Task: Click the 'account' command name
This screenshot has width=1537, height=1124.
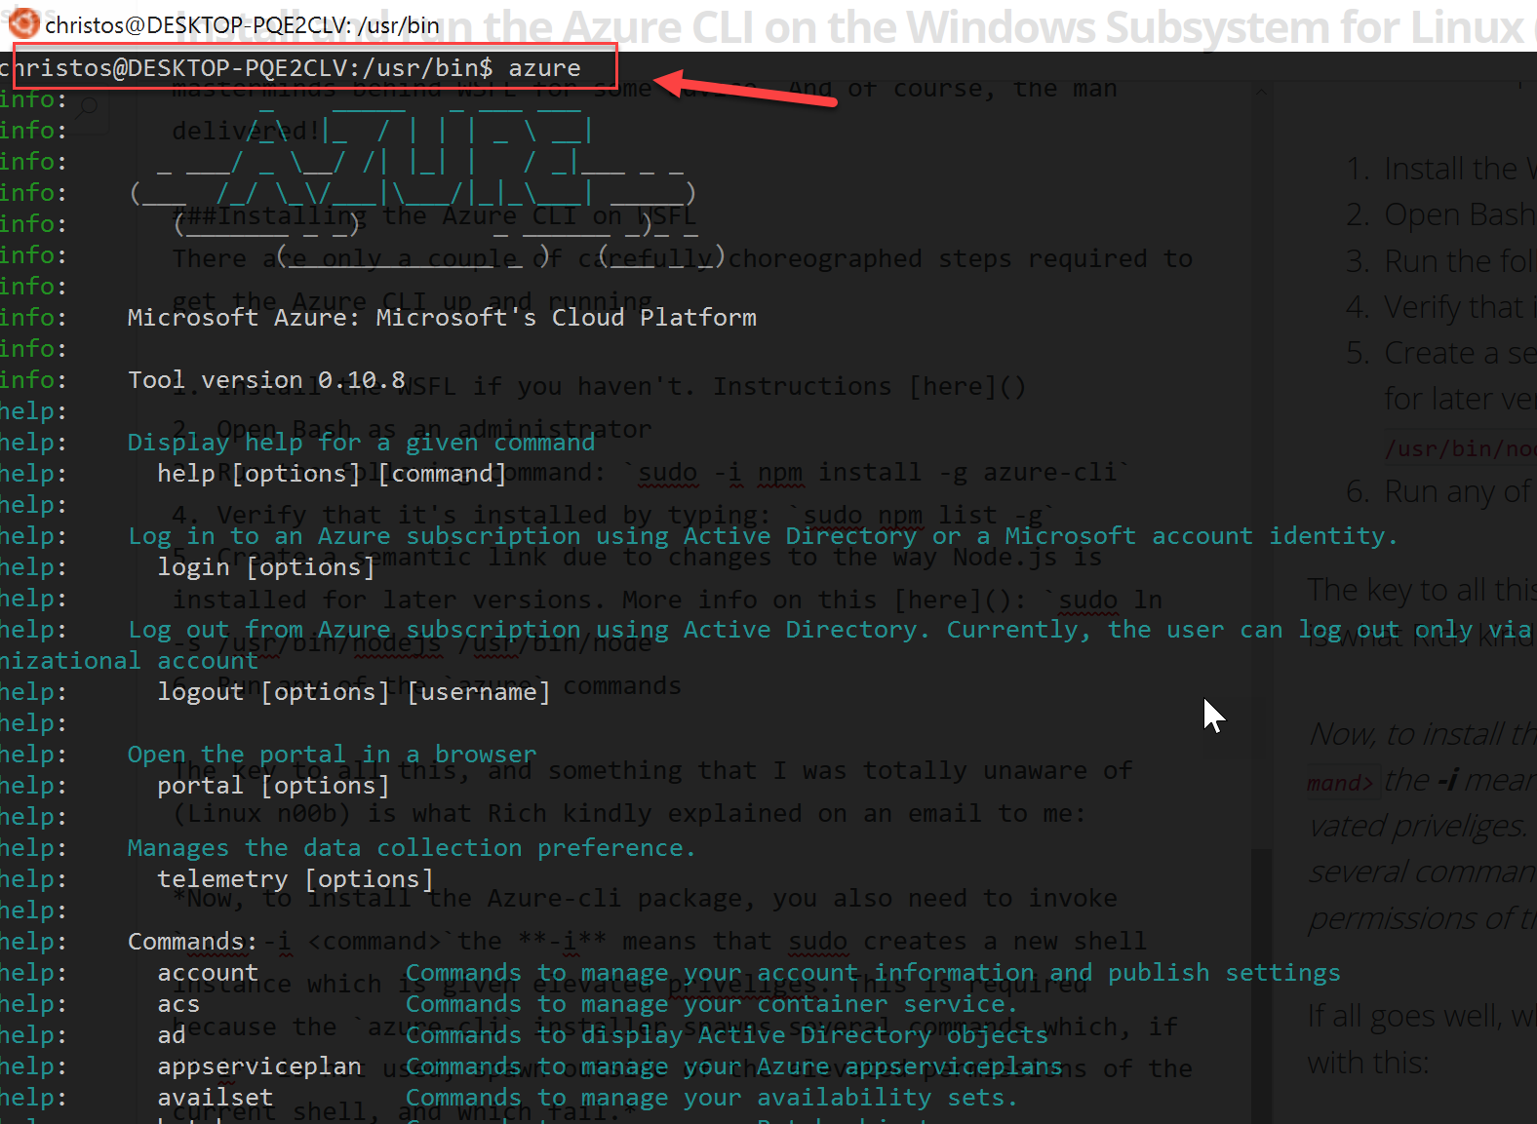Action: tap(209, 973)
